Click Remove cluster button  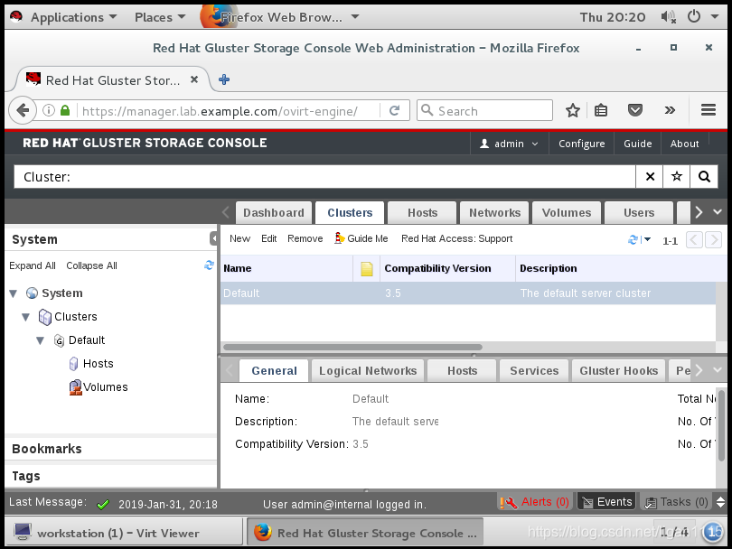point(305,238)
